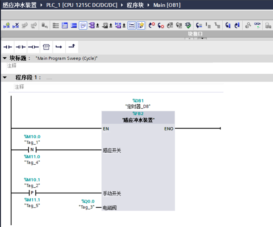Click the 电磁阀 parameter label
Screen dimensions: 273x227
click(110, 208)
